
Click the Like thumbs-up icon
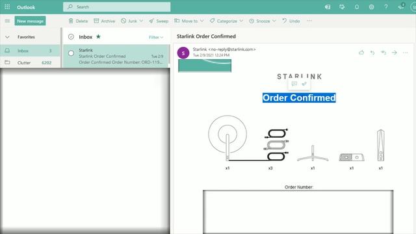[x=361, y=53]
